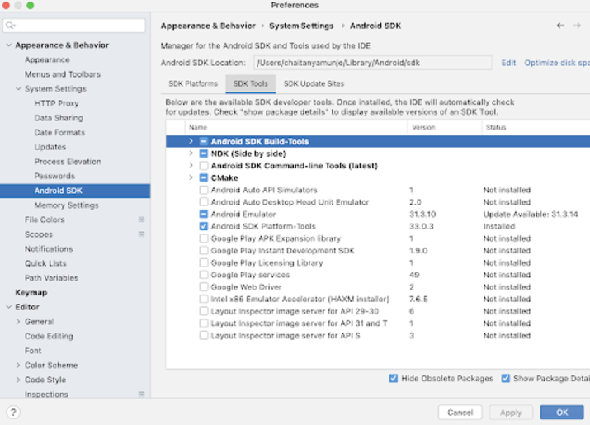Click the project-level icon beside File Colors
Image resolution: width=590 pixels, height=425 pixels.
coord(141,220)
